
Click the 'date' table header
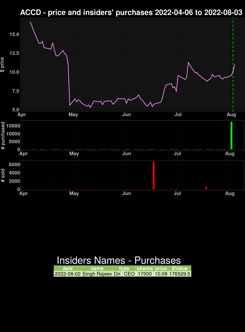click(68, 268)
